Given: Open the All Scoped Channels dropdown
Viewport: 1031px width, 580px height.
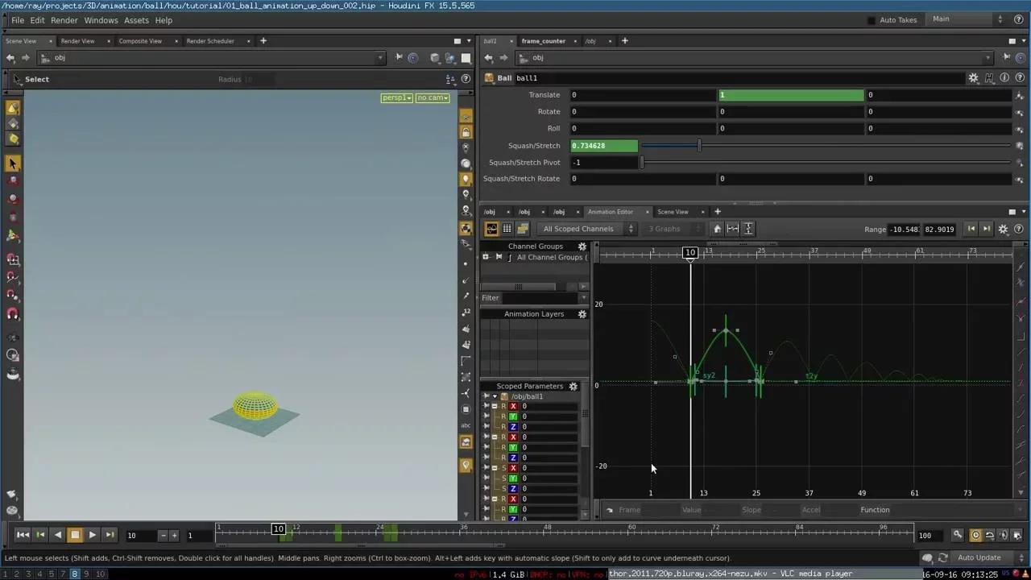Looking at the screenshot, I should click(582, 229).
